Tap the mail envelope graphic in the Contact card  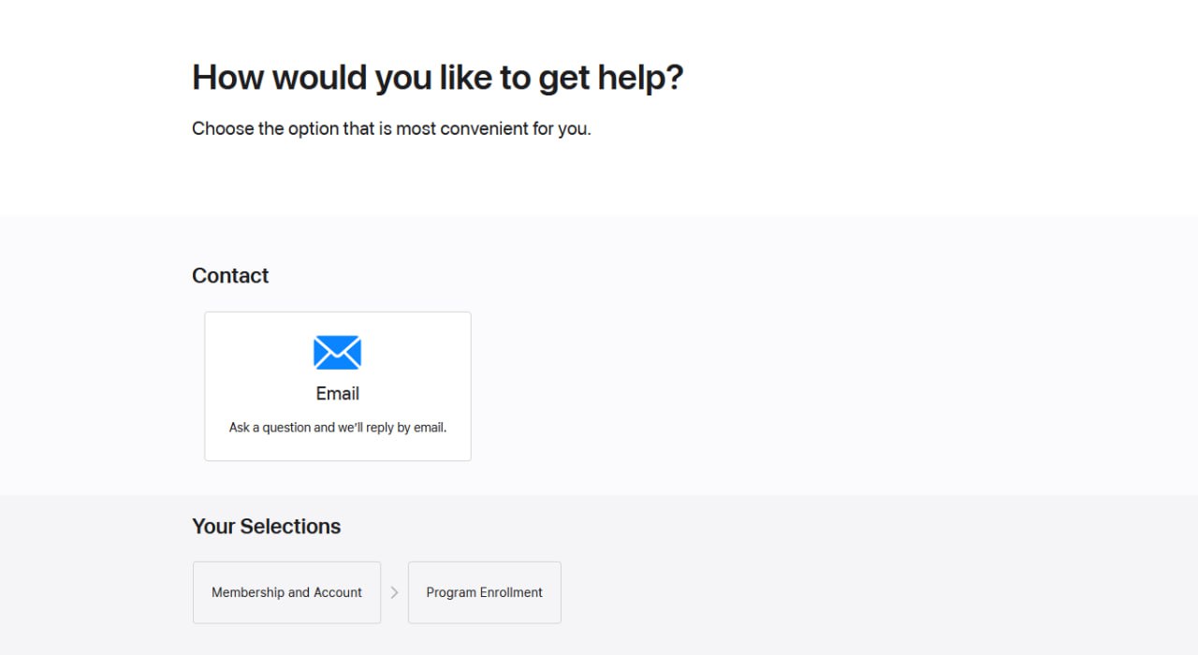click(337, 353)
